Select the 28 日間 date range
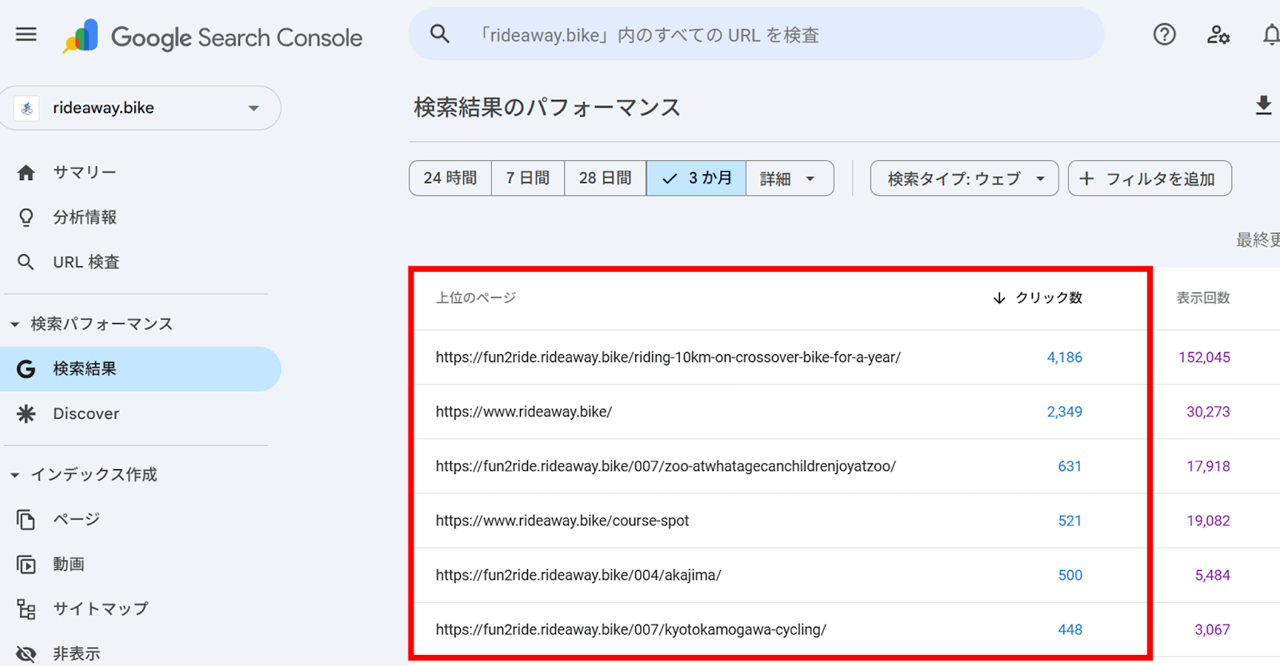The height and width of the screenshot is (666, 1280). tap(606, 178)
